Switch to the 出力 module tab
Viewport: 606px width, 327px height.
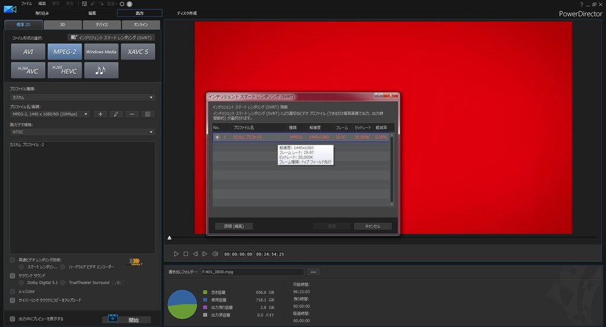(140, 13)
